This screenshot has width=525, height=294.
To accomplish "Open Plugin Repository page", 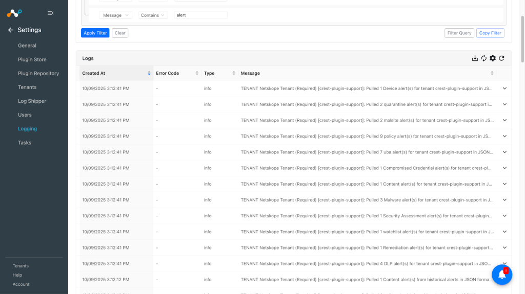I will pyautogui.click(x=38, y=73).
